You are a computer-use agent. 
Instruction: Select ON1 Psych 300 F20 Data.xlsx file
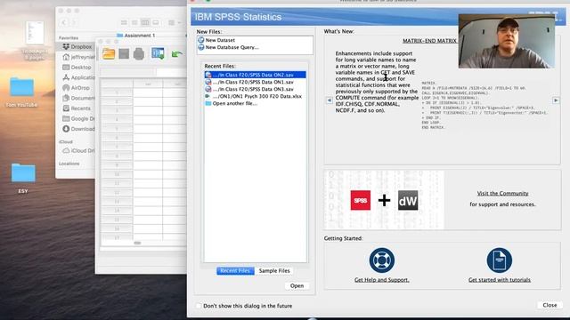point(255,96)
